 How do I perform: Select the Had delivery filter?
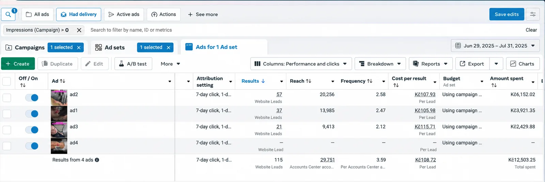pyautogui.click(x=79, y=14)
